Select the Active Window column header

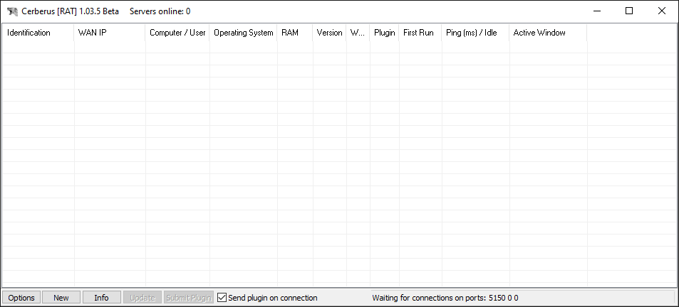[547, 33]
